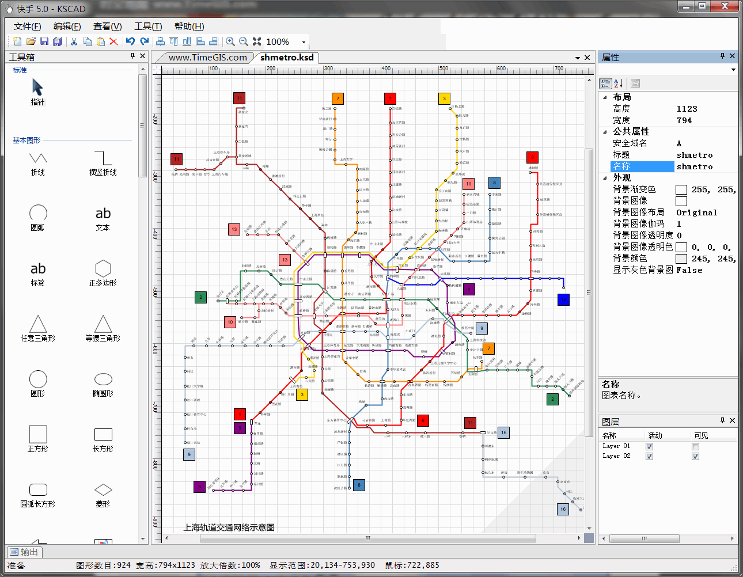This screenshot has height=577, width=743.
Task: Click the red delete X icon
Action: (113, 41)
